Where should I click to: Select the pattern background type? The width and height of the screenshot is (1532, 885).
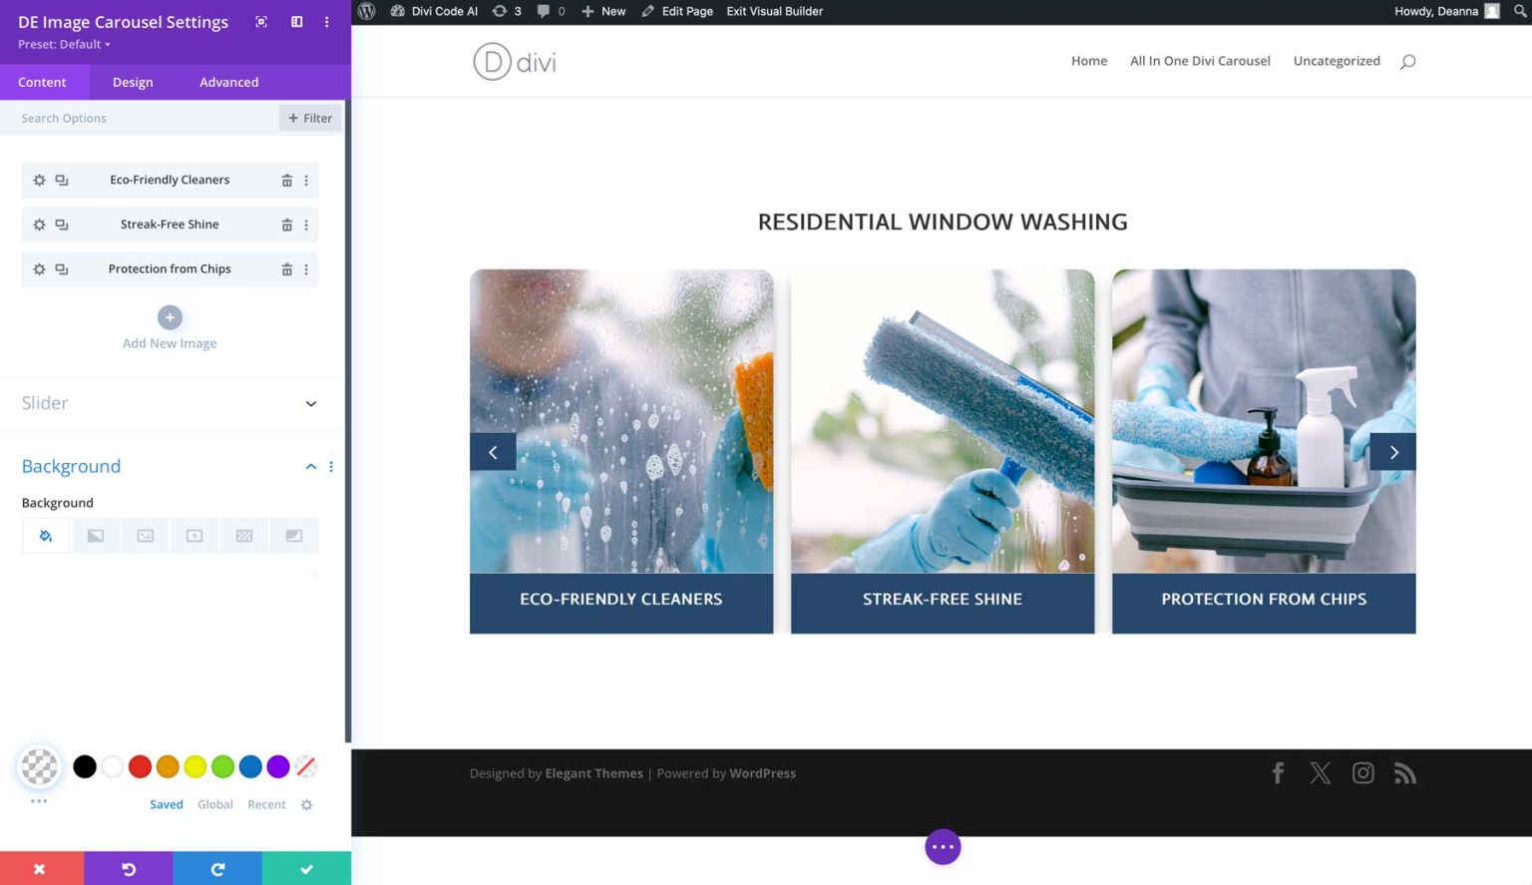coord(244,535)
